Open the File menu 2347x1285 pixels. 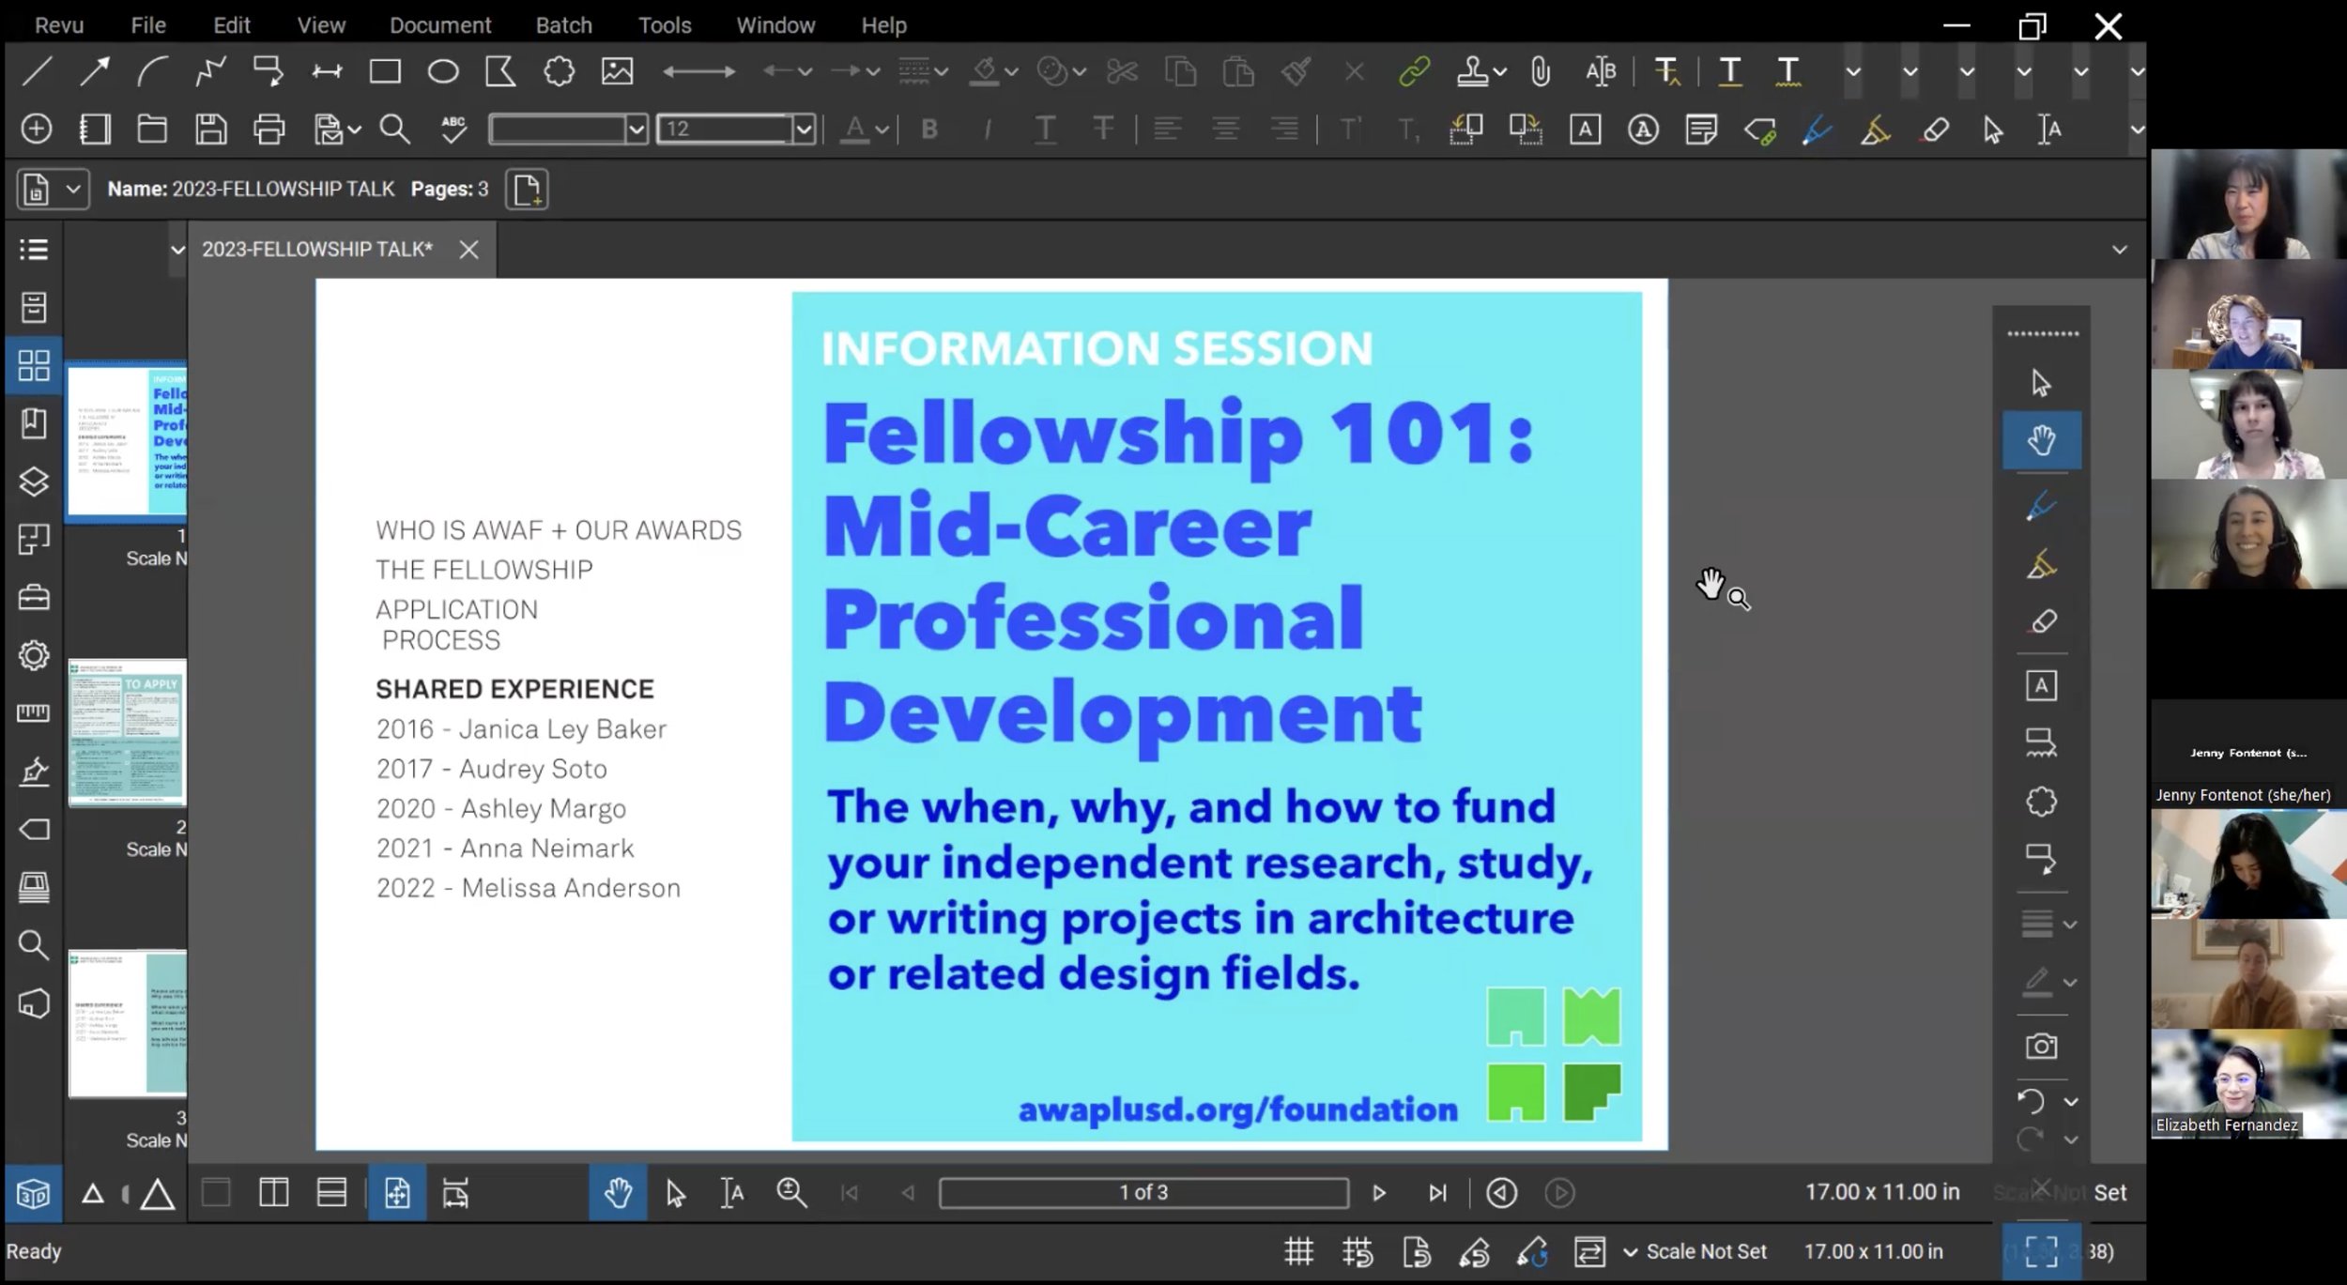[x=148, y=25]
